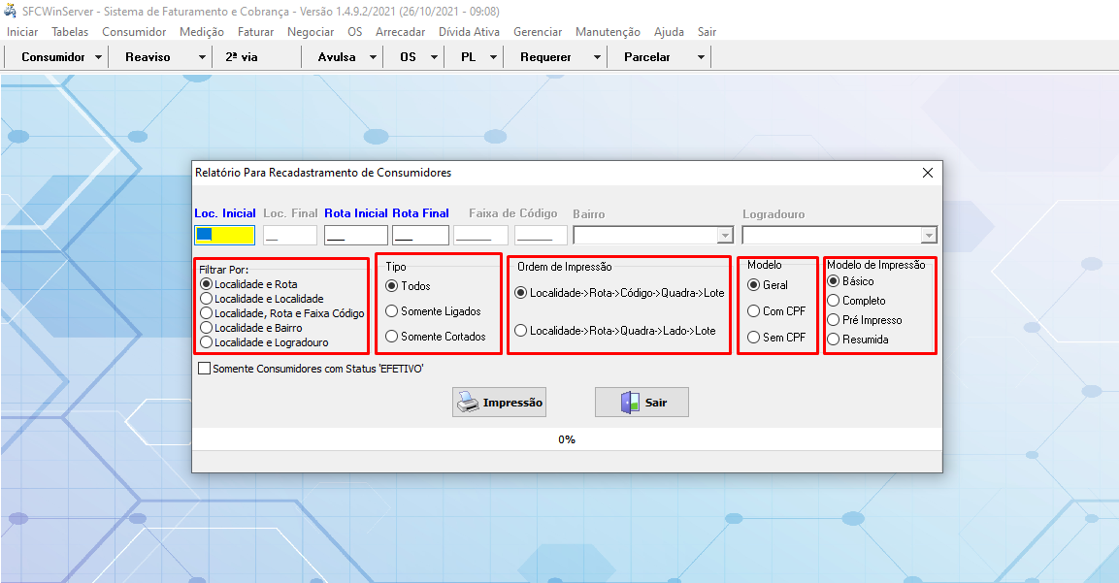Click the Rota Inicial input field
The image size is (1119, 583).
(x=355, y=236)
